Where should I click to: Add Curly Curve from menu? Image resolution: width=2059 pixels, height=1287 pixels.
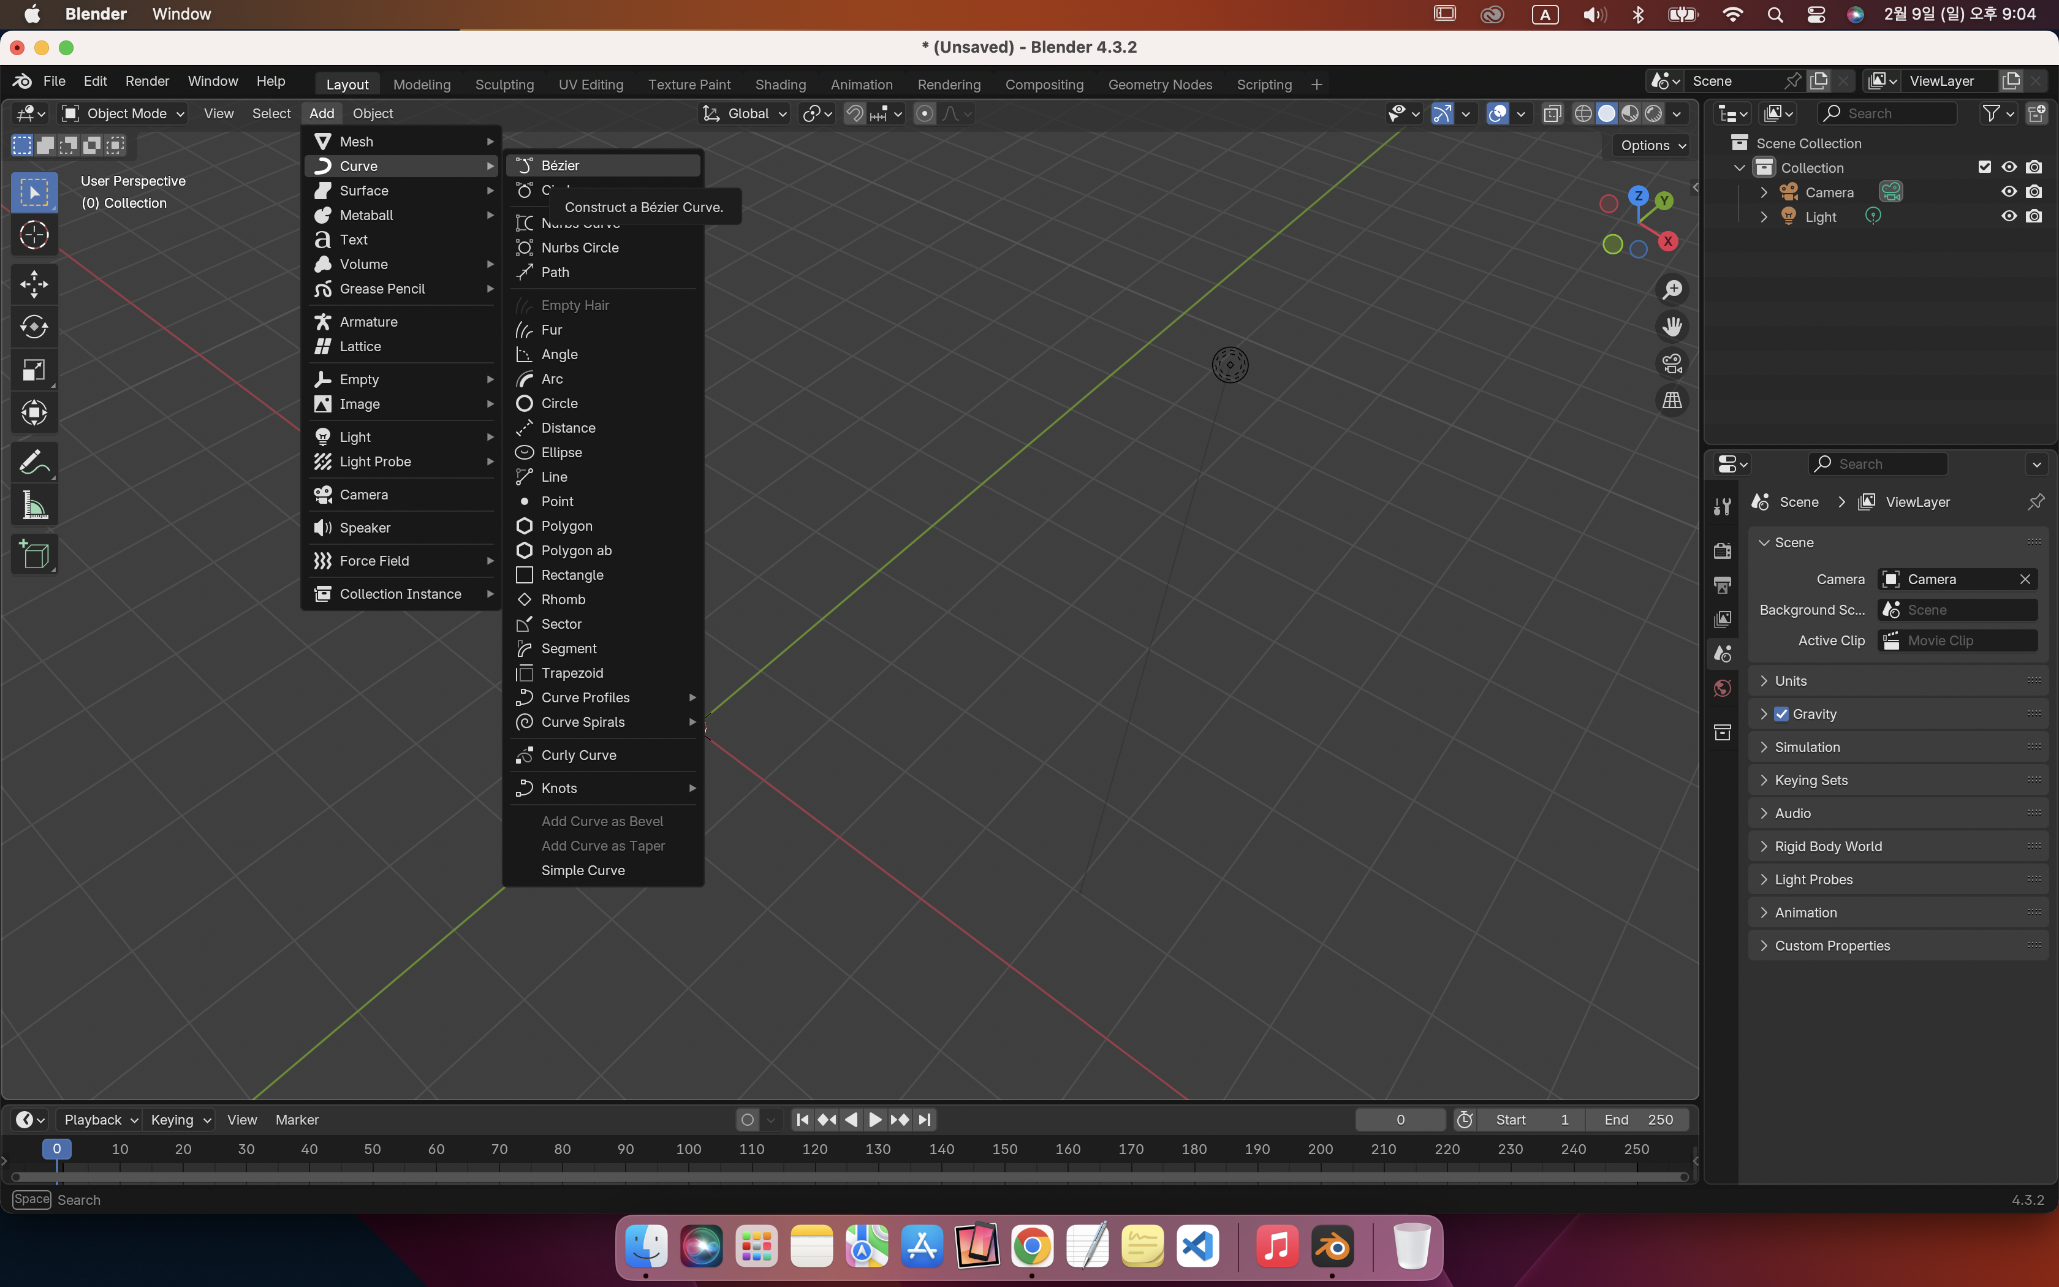(602, 755)
